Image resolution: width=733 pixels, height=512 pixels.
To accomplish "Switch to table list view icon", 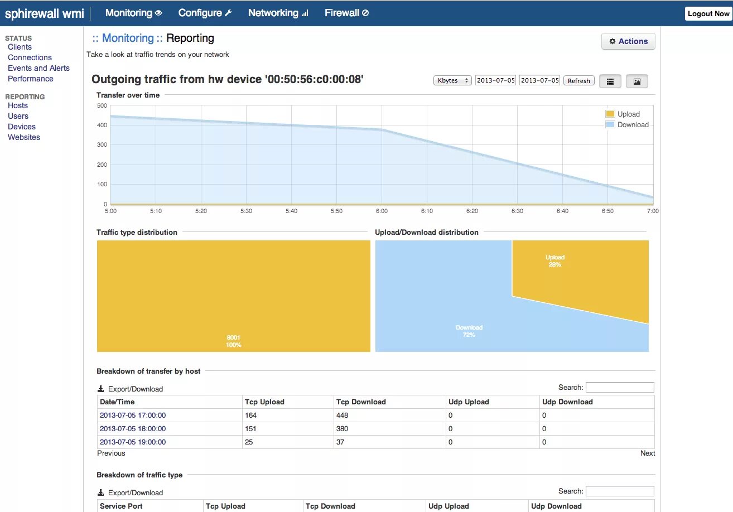I will click(x=610, y=81).
